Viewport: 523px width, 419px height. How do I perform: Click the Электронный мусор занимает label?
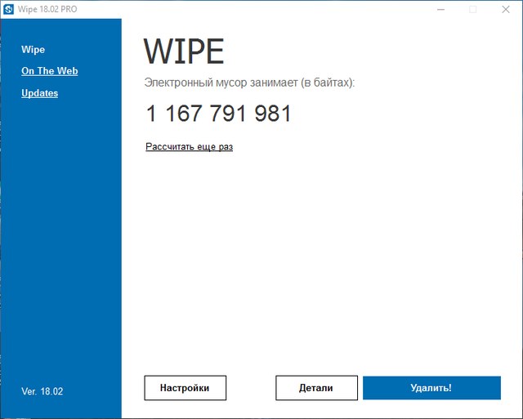(x=249, y=83)
